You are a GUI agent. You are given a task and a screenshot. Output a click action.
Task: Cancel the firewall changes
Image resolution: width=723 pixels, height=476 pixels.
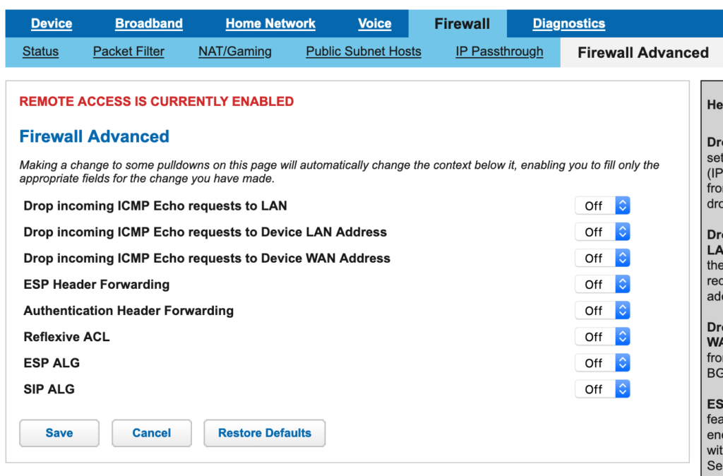[152, 433]
